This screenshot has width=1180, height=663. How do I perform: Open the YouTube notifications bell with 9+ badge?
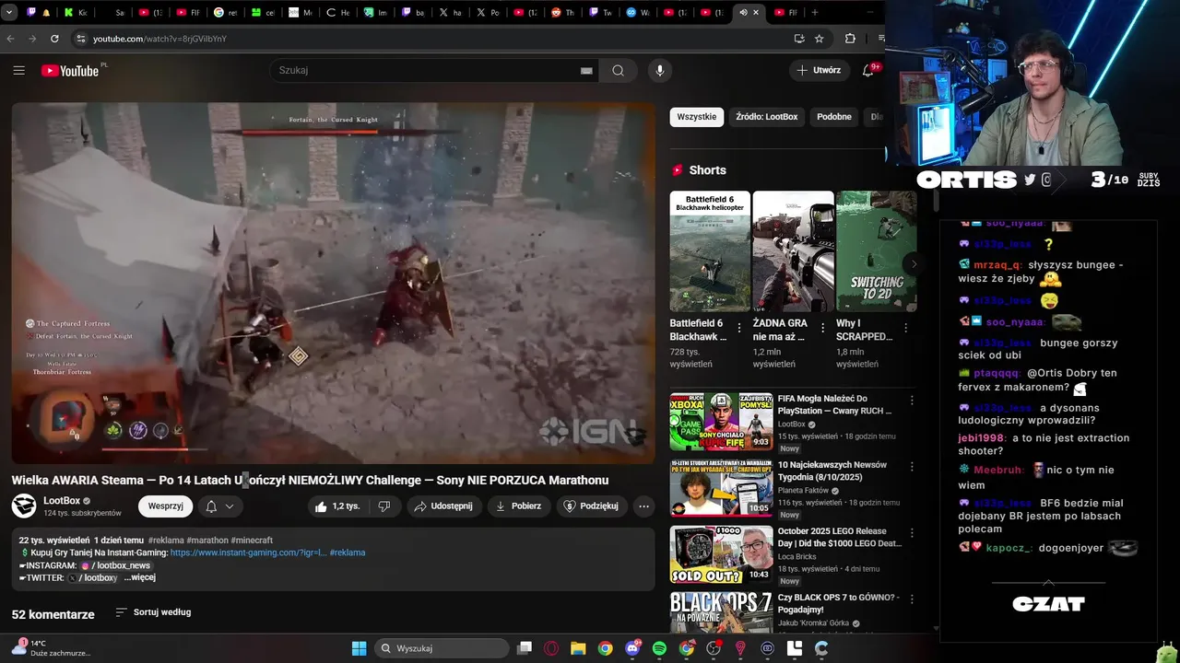868,70
